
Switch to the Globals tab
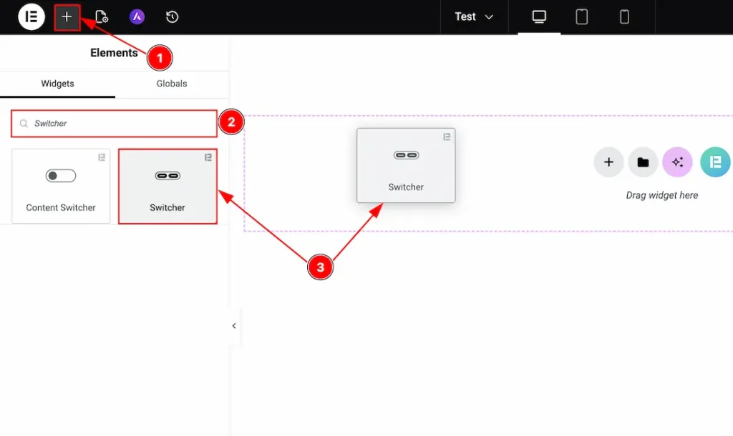pyautogui.click(x=171, y=83)
